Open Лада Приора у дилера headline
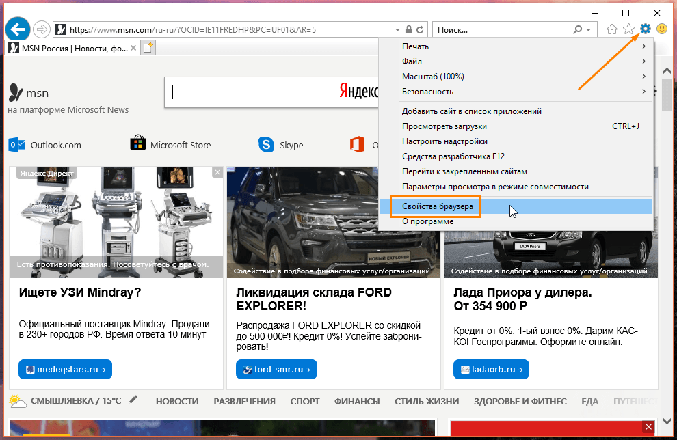The height and width of the screenshot is (440, 677). [x=522, y=299]
